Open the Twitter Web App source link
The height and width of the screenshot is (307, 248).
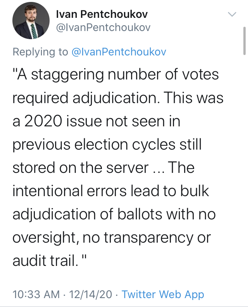point(163,294)
